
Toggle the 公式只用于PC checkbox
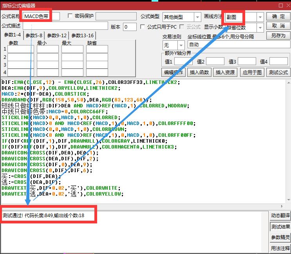tap(143, 27)
